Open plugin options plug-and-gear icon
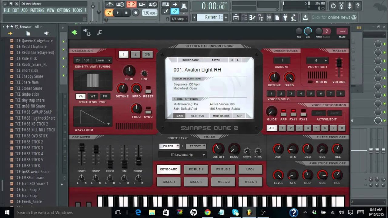Viewport: 388px width, 218px height. pos(87,33)
